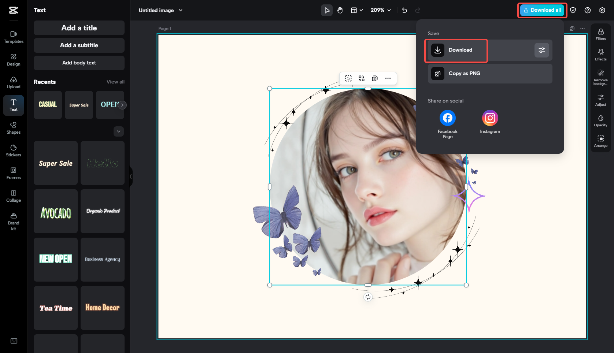Expand the zoom level 209% dropdown
Image resolution: width=614 pixels, height=353 pixels.
tap(381, 10)
